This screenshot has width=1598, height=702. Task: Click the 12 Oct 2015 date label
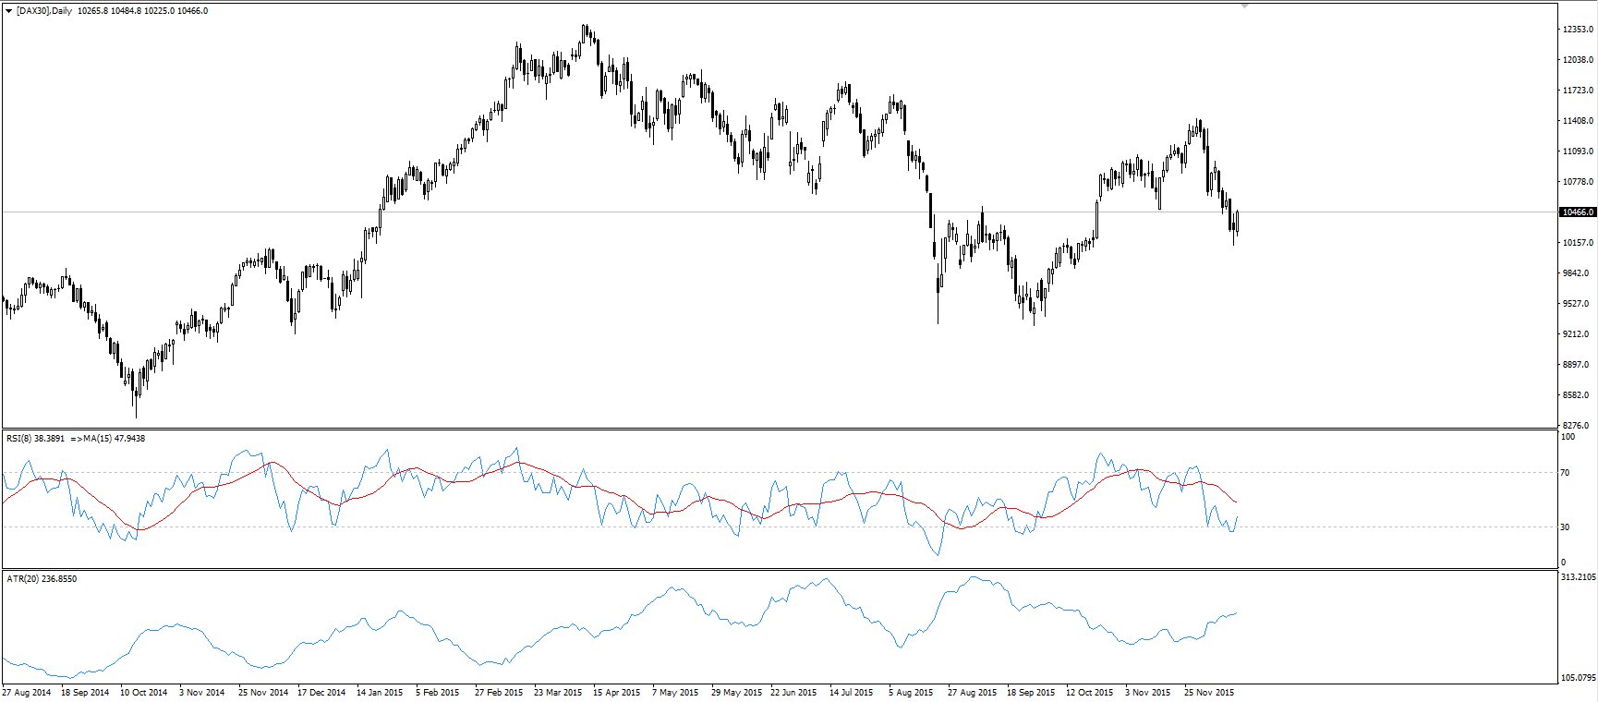tap(1090, 692)
